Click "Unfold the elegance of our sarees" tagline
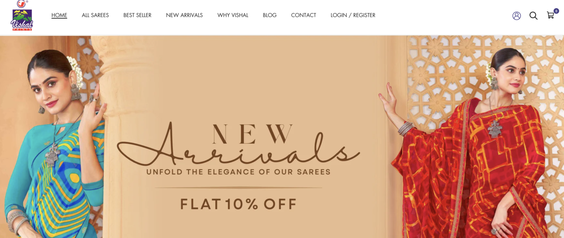Image resolution: width=564 pixels, height=238 pixels. pos(238,172)
